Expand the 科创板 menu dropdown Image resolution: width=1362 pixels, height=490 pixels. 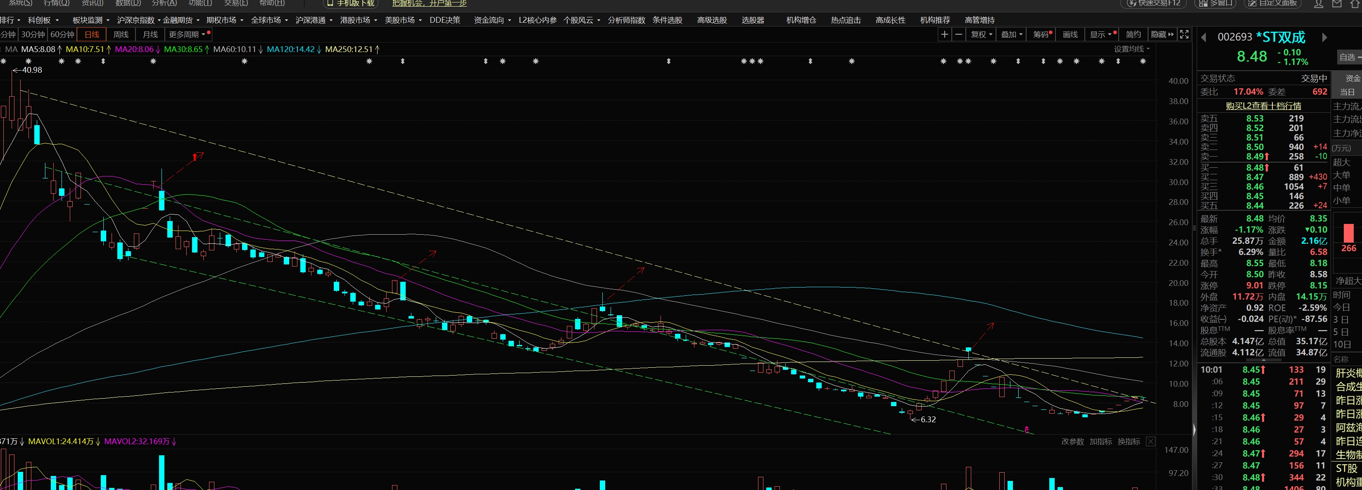pos(43,20)
